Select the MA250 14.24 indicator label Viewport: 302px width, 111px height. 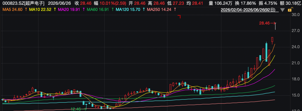[159, 10]
